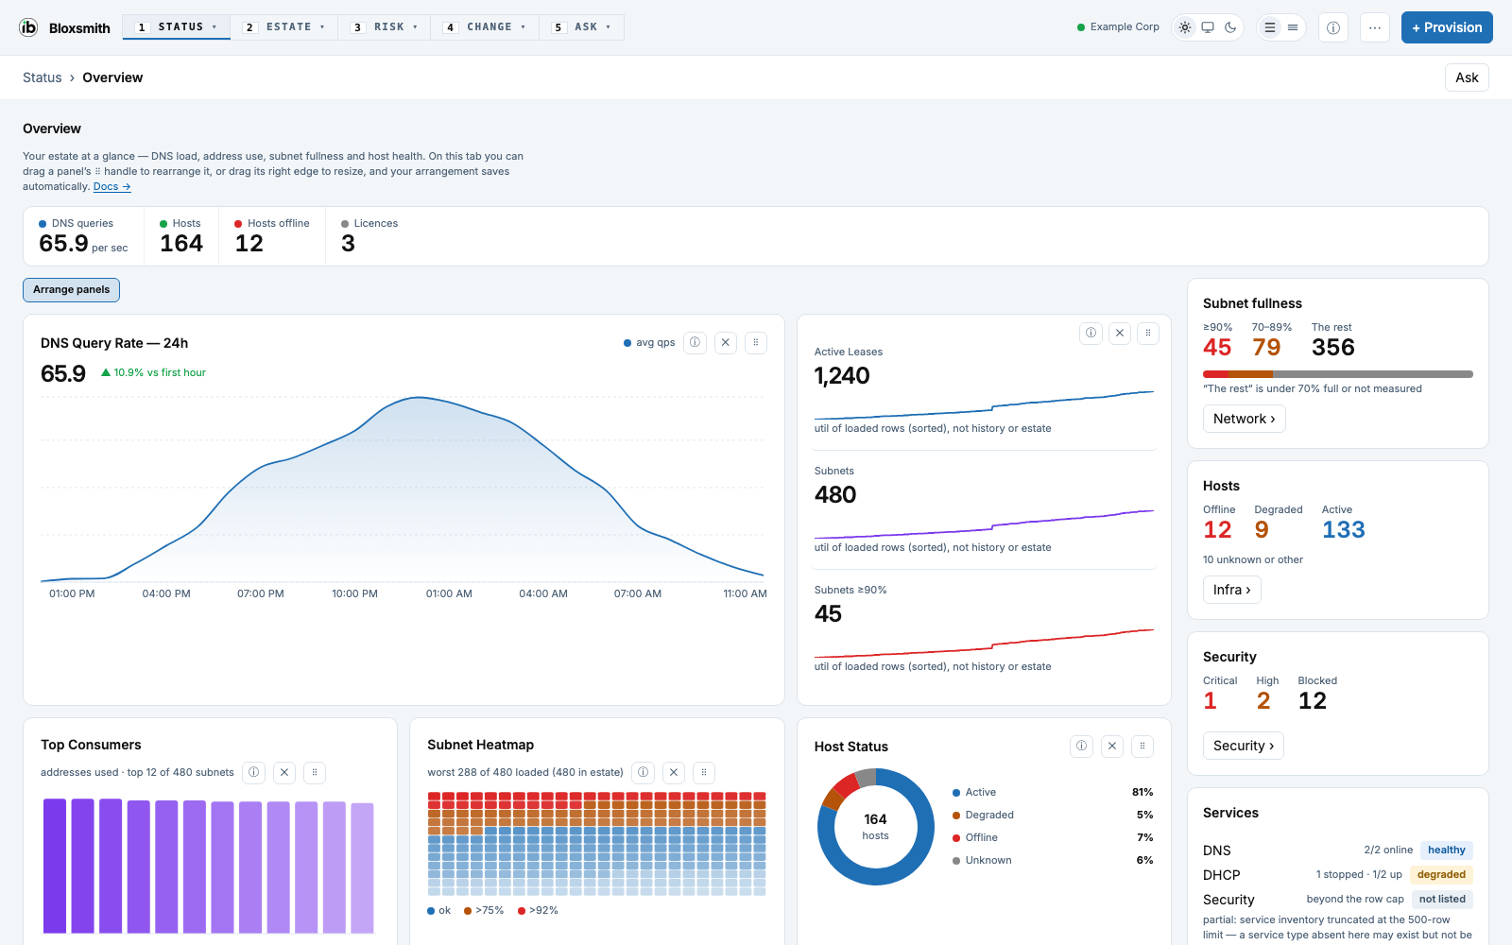Grab the DNS Query Rate drag handle
Screen dimensions: 1512x945
point(756,342)
